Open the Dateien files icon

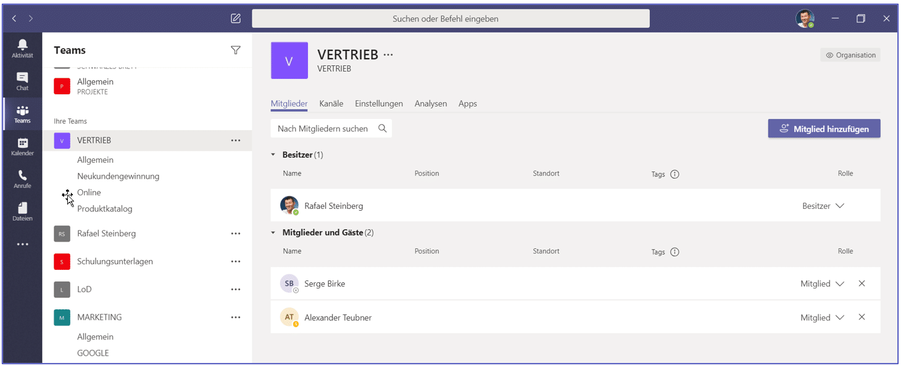[x=22, y=211]
